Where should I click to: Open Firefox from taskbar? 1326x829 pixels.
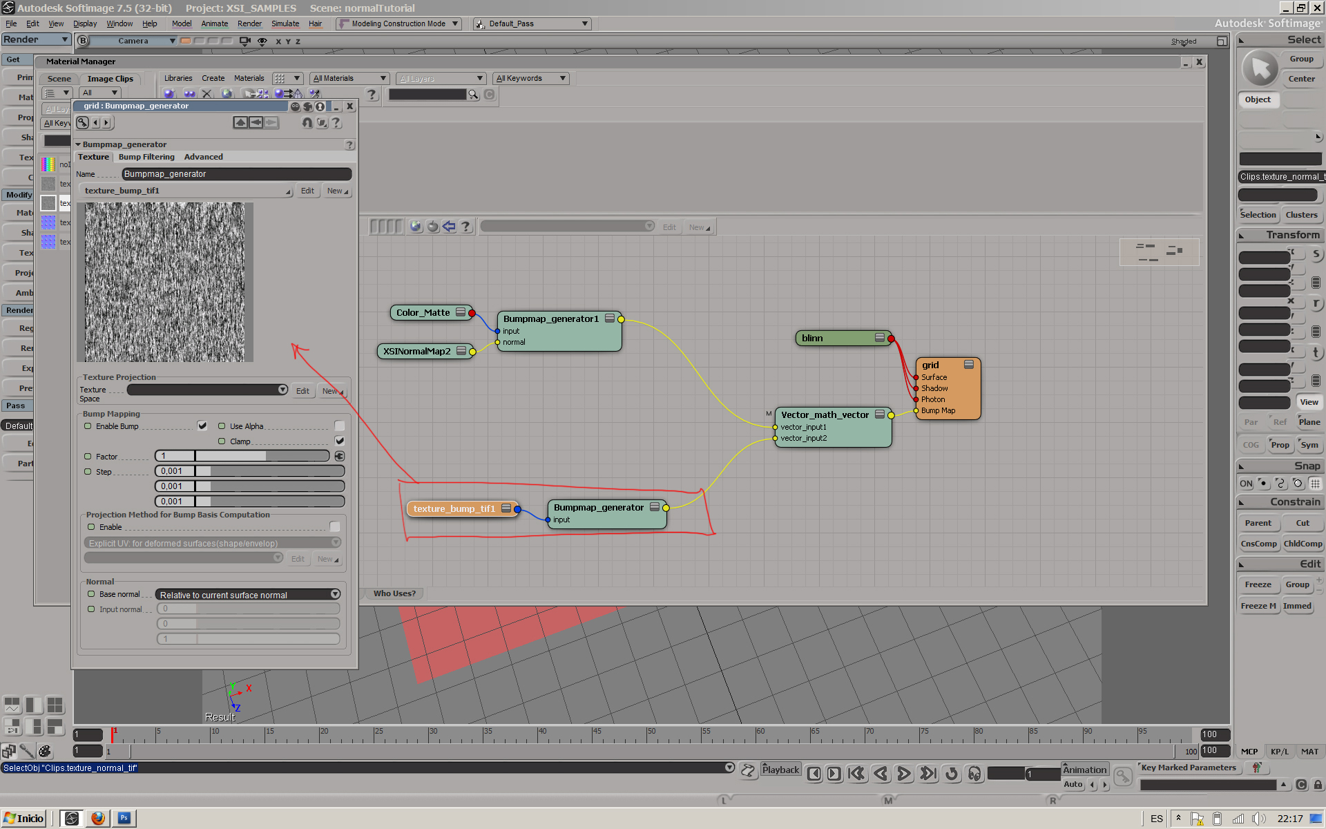click(98, 818)
